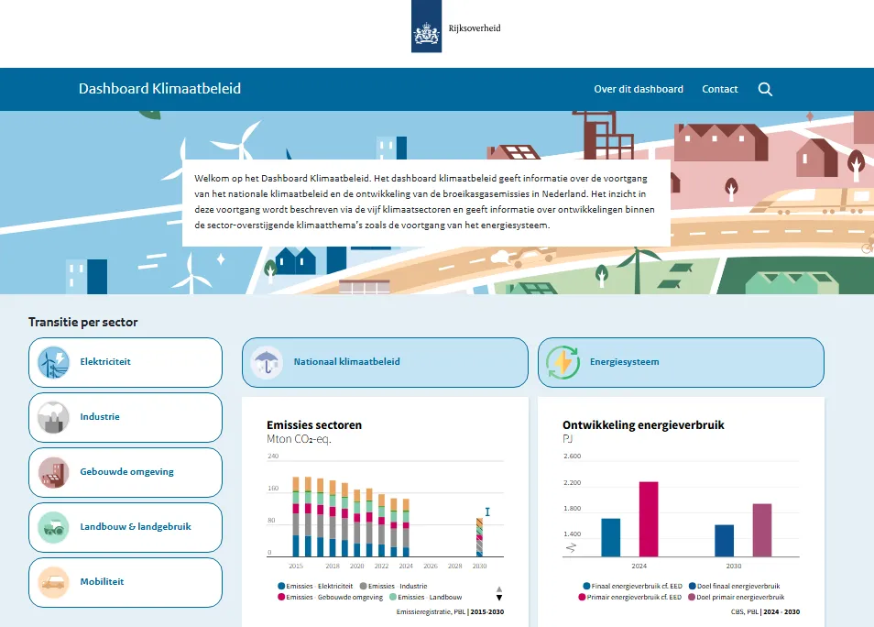This screenshot has width=874, height=627.
Task: Open the search magnifier icon
Action: 765,89
